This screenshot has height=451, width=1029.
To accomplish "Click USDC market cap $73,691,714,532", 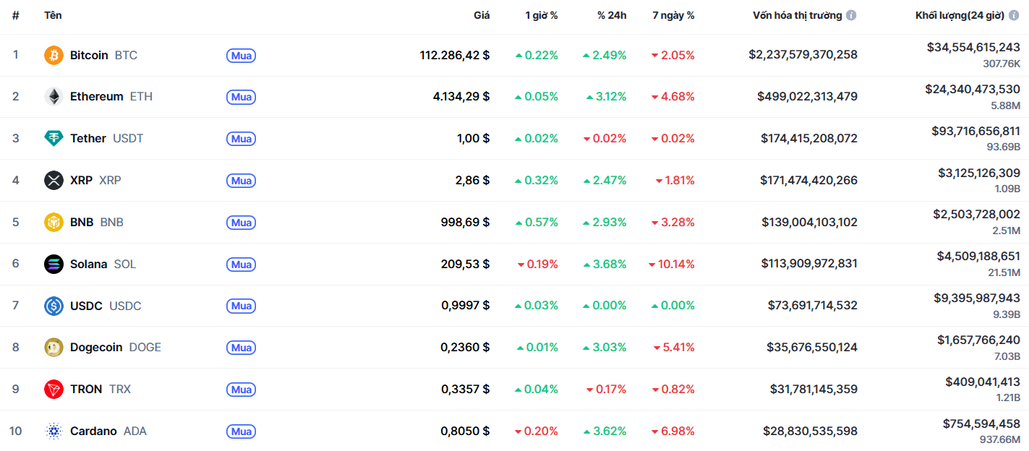I will (x=813, y=306).
